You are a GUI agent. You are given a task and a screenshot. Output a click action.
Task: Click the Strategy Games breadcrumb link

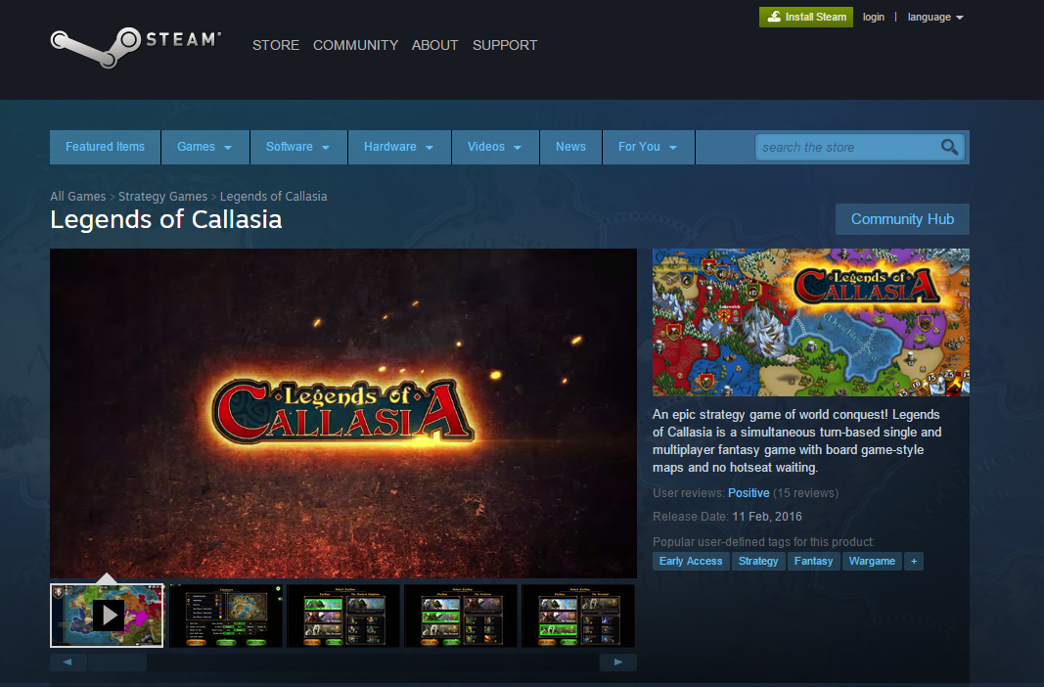pos(162,197)
